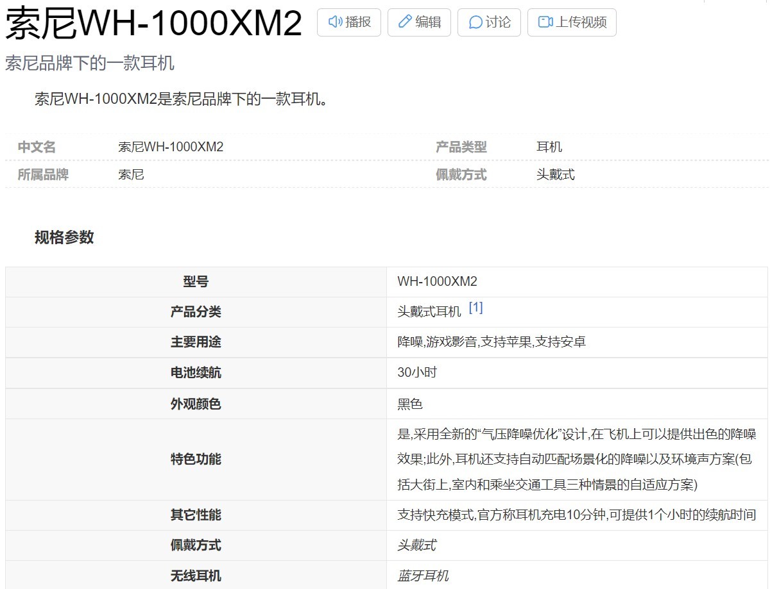
Task: Select the 30小时 battery life value
Action: click(x=417, y=373)
